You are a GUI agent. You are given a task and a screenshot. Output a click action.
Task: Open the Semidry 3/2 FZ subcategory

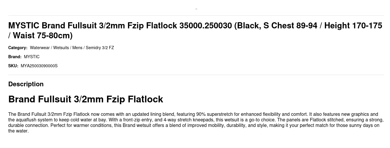point(100,48)
